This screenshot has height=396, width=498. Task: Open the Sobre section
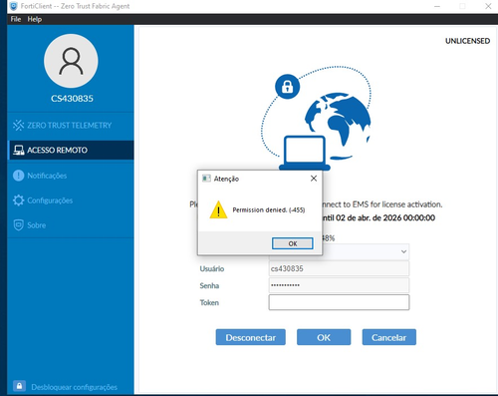click(x=71, y=225)
